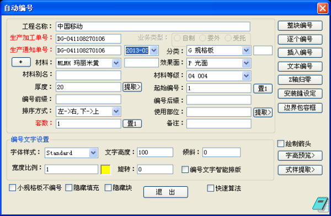The height and width of the screenshot is (216, 331).
Task: Click the 逐个编号 button
Action: pyautogui.click(x=300, y=39)
